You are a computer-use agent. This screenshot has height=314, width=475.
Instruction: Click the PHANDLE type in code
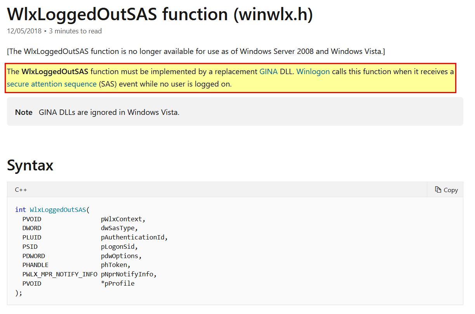[x=35, y=265]
